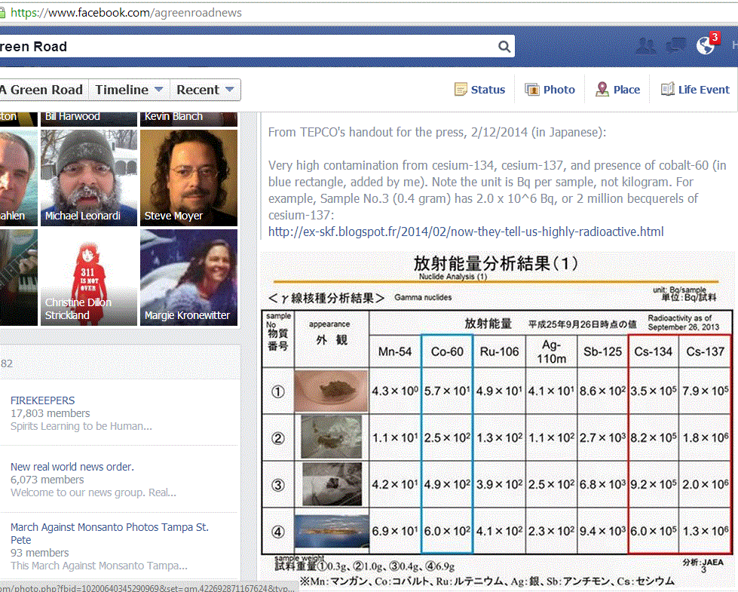Click the Sb-125 column header
The width and height of the screenshot is (738, 592).
pyautogui.click(x=602, y=352)
